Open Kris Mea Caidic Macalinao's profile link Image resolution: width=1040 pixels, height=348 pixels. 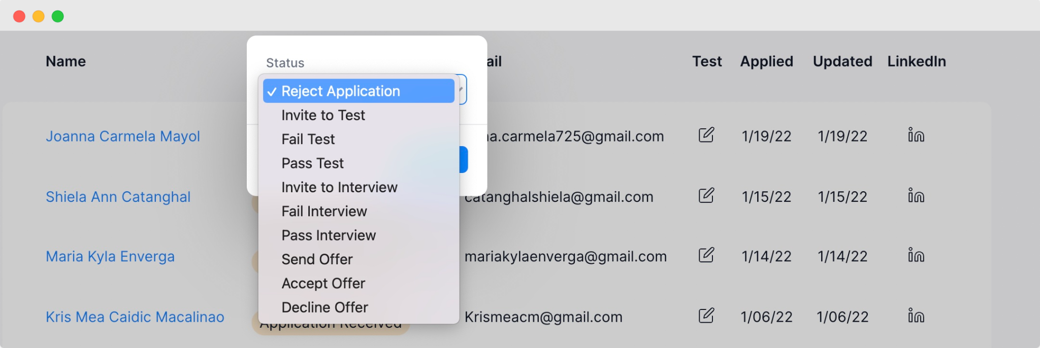(135, 317)
